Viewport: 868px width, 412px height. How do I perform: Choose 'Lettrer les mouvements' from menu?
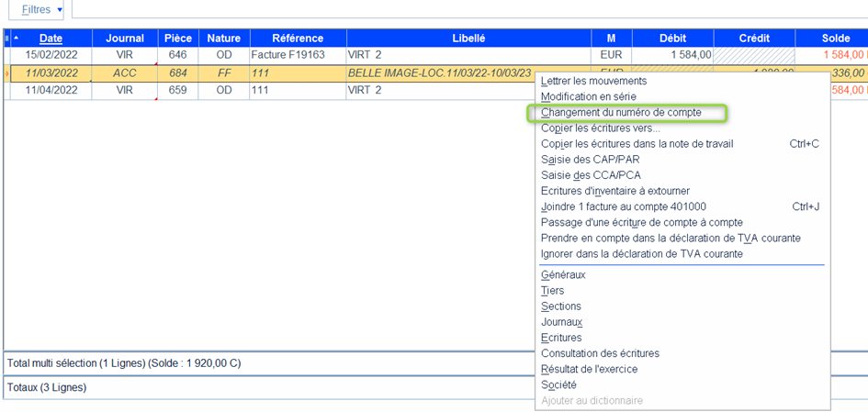(x=593, y=81)
